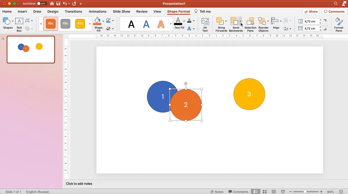
Task: Select the yellow circle labeled 3
Action: tap(249, 94)
